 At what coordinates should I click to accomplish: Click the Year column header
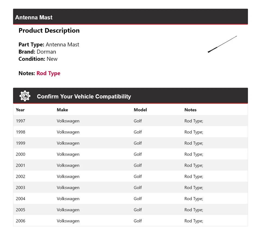click(20, 110)
